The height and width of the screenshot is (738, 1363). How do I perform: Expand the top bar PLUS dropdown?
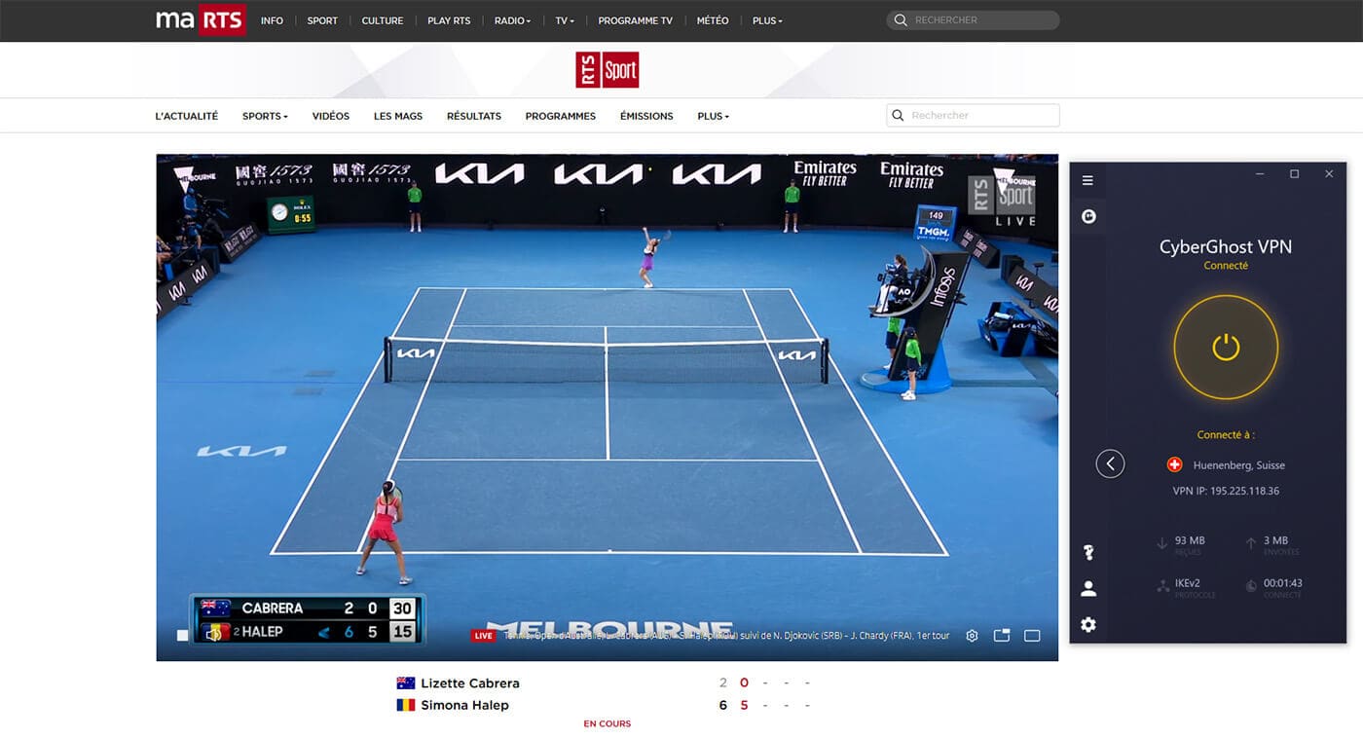click(x=767, y=20)
